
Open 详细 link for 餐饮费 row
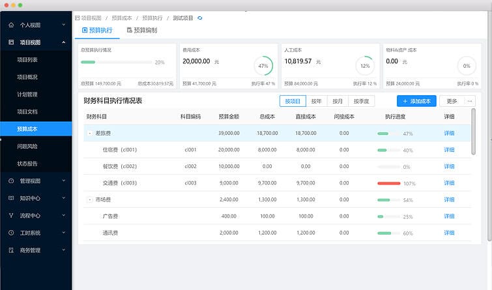pyautogui.click(x=449, y=166)
